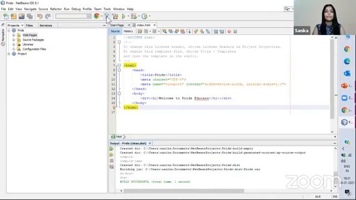Click the Save All toolbar icon
The image size is (356, 200).
tap(29, 16)
